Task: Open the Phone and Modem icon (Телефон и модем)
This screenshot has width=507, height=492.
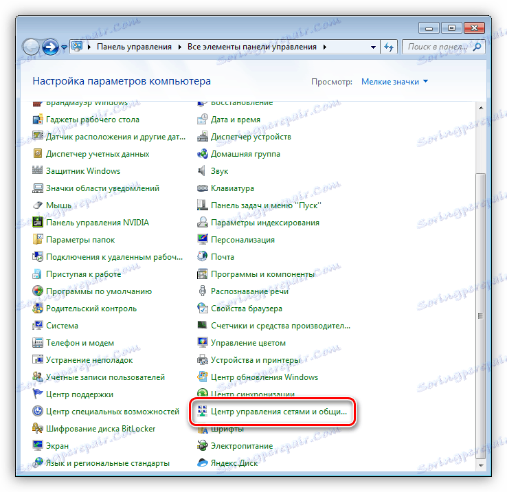Action: pos(38,343)
